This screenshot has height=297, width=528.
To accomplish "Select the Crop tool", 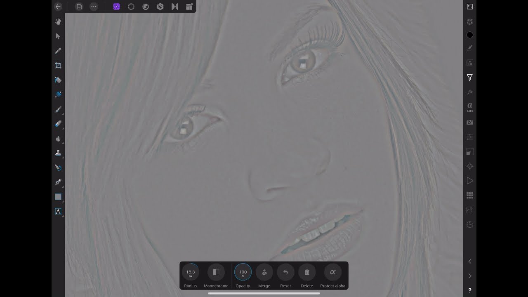I will pyautogui.click(x=58, y=65).
